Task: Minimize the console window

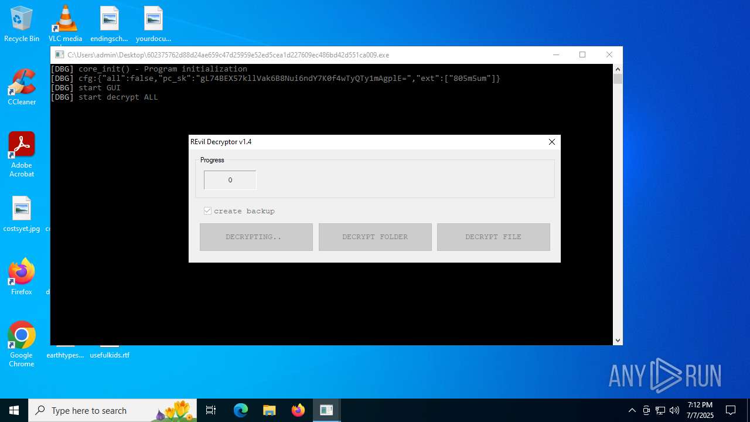Action: pos(555,55)
